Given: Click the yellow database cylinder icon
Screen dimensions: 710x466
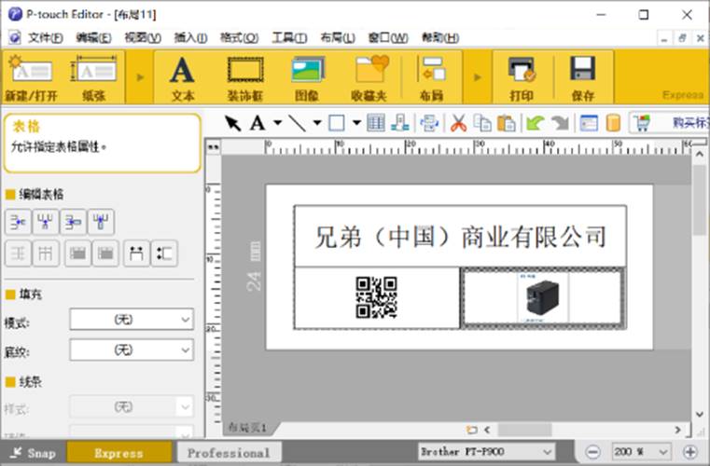Looking at the screenshot, I should pyautogui.click(x=613, y=123).
